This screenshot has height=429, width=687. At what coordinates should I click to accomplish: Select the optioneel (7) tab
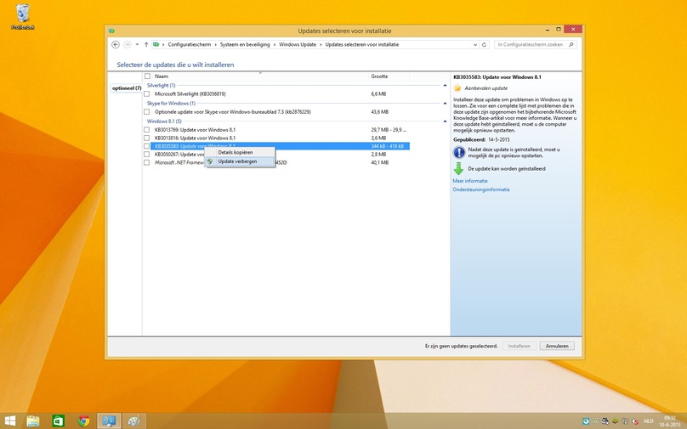coord(126,88)
